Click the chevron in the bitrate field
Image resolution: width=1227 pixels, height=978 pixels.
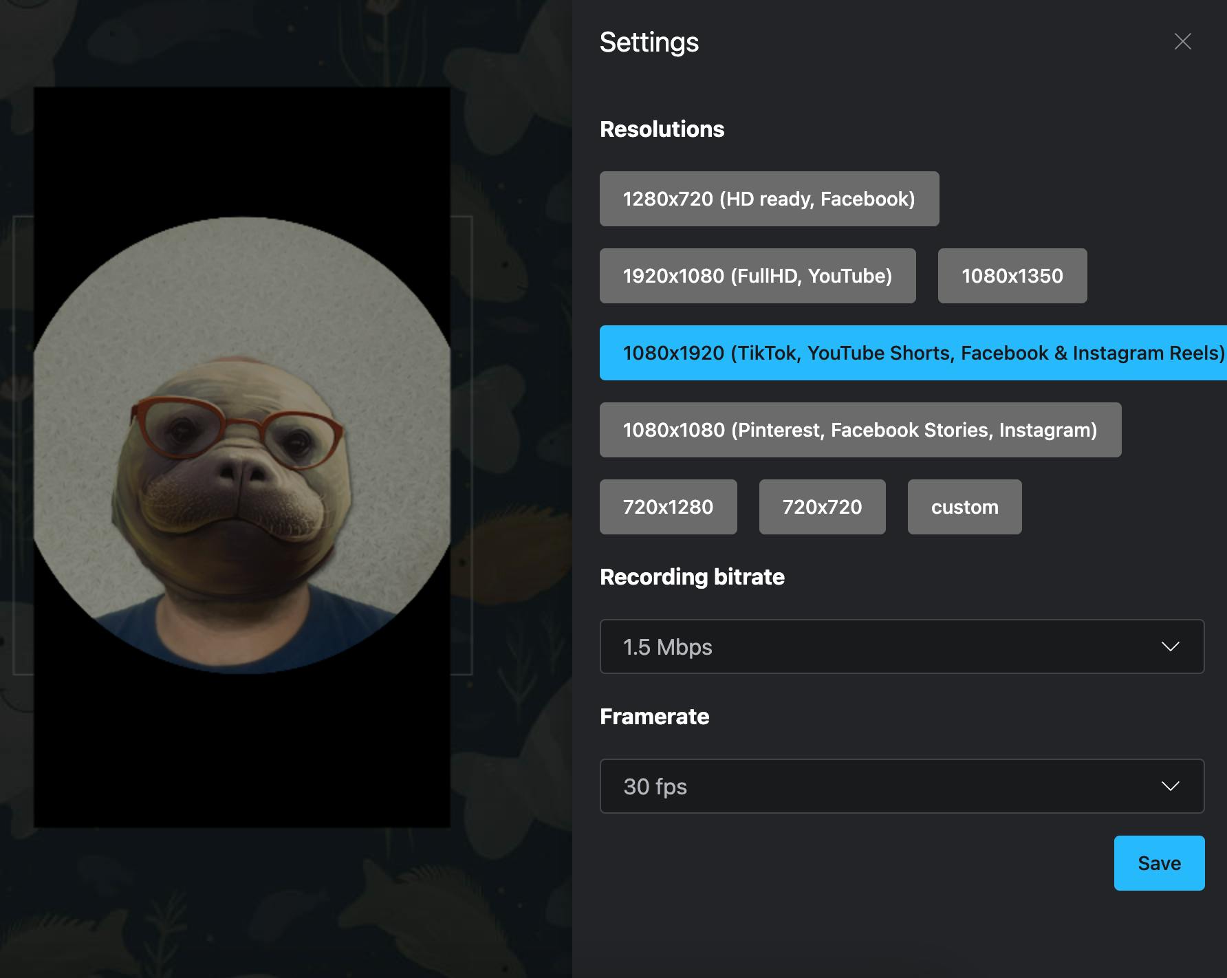click(1170, 646)
